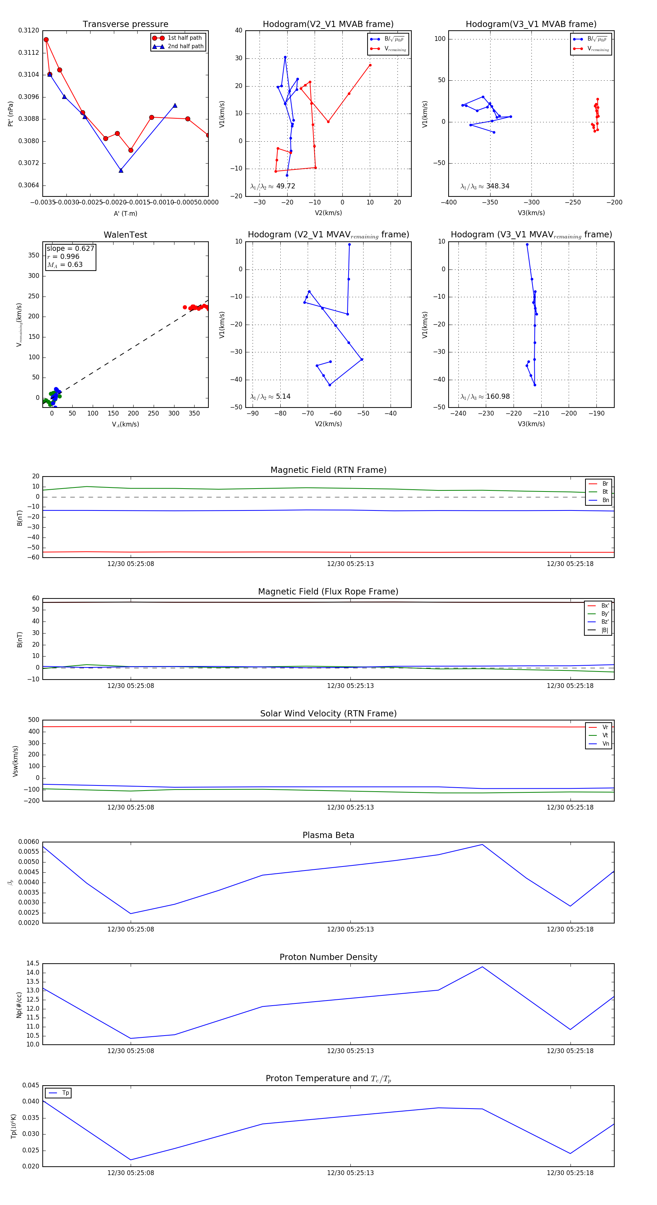The image size is (657, 1205).
Task: Click the "Tp(10^6K)" y-axis label
Action: pos(14,1126)
